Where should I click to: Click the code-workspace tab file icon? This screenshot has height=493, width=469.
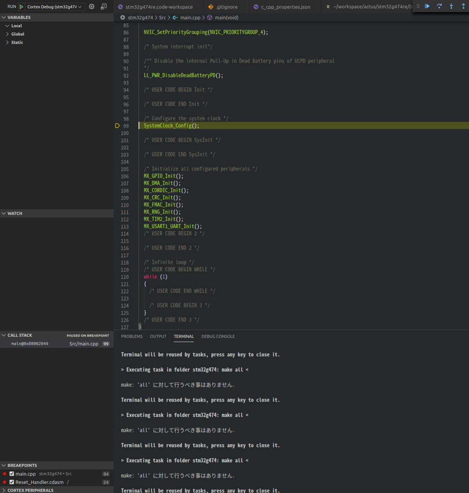coord(120,7)
